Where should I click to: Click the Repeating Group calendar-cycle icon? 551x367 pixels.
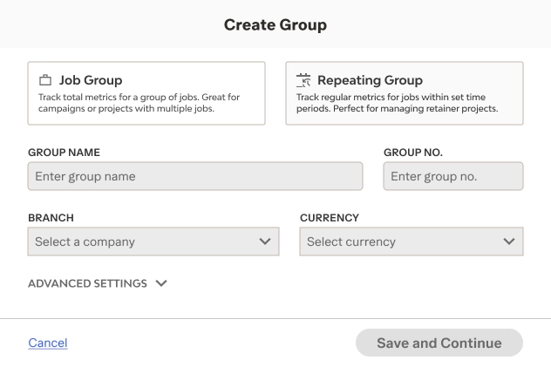303,80
